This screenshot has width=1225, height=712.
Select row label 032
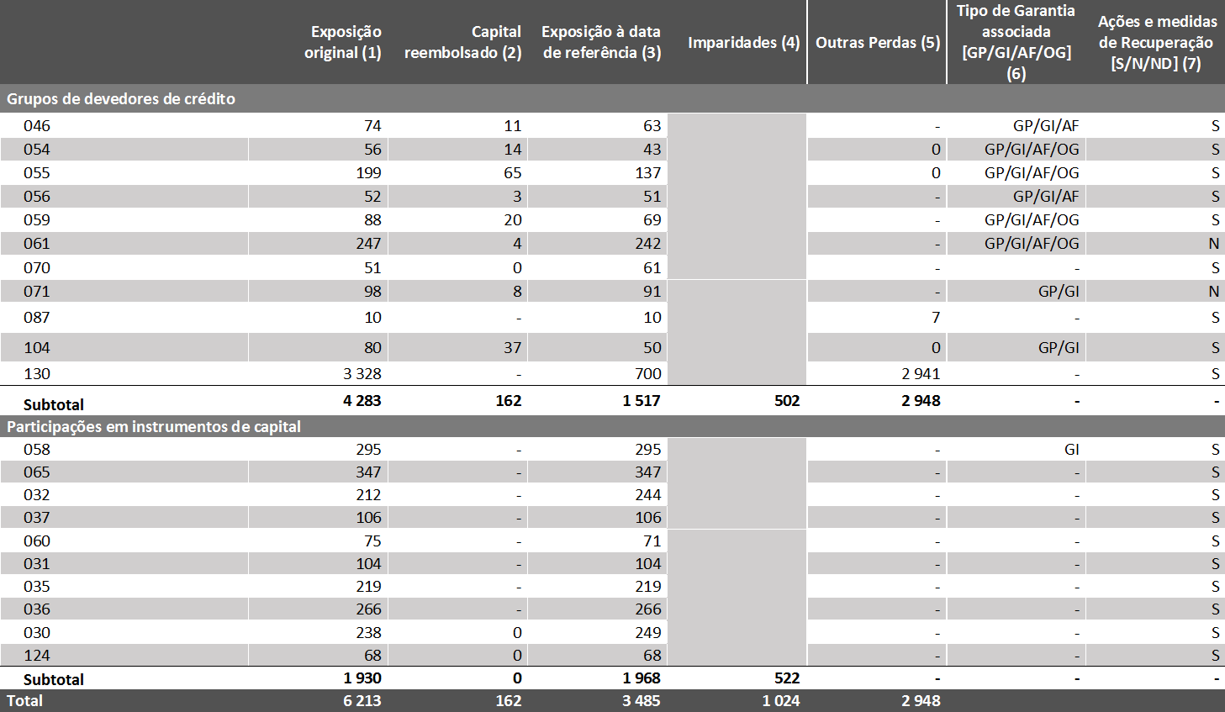point(37,494)
